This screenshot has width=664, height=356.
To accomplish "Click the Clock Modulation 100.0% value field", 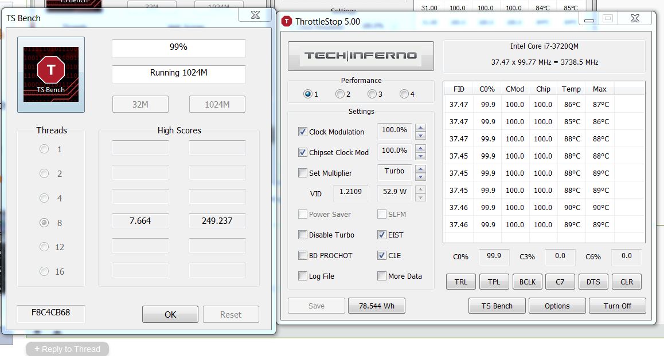I will pyautogui.click(x=395, y=132).
